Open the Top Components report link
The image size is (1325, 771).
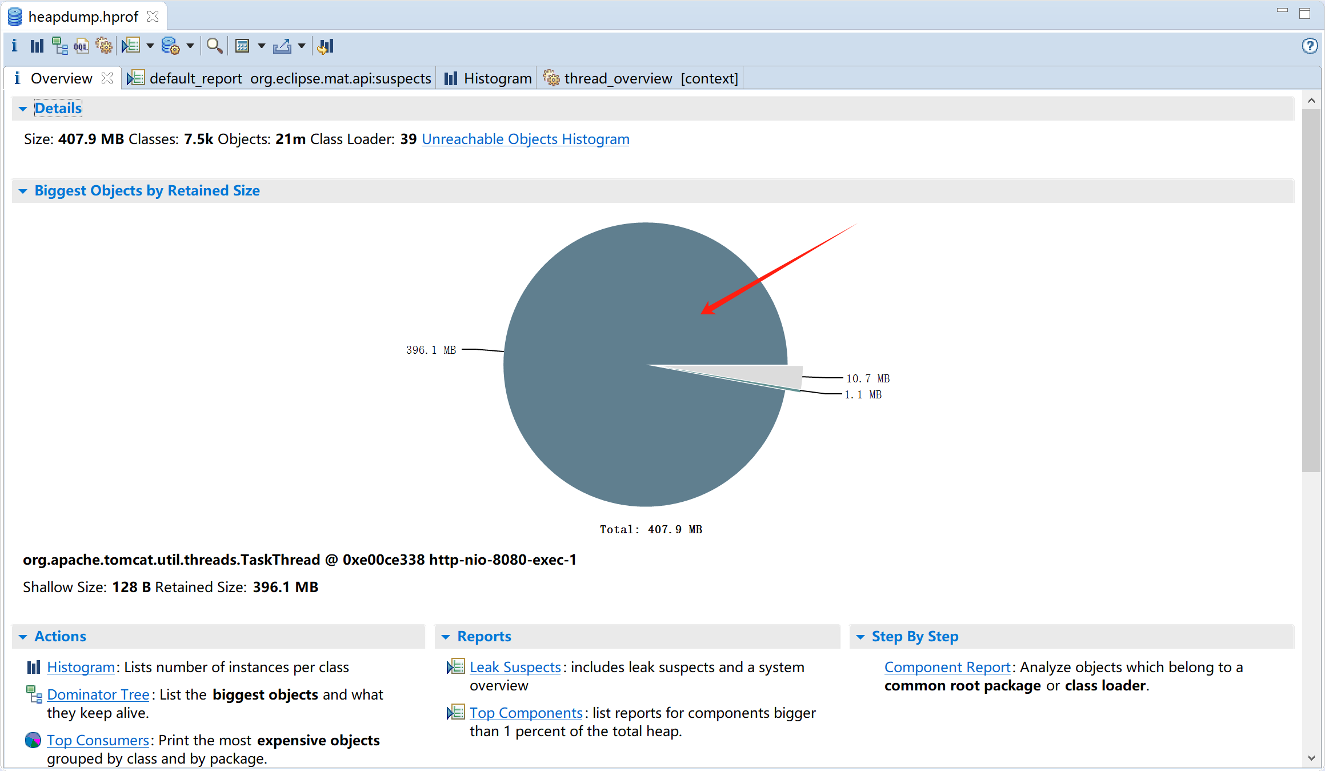pyautogui.click(x=526, y=713)
